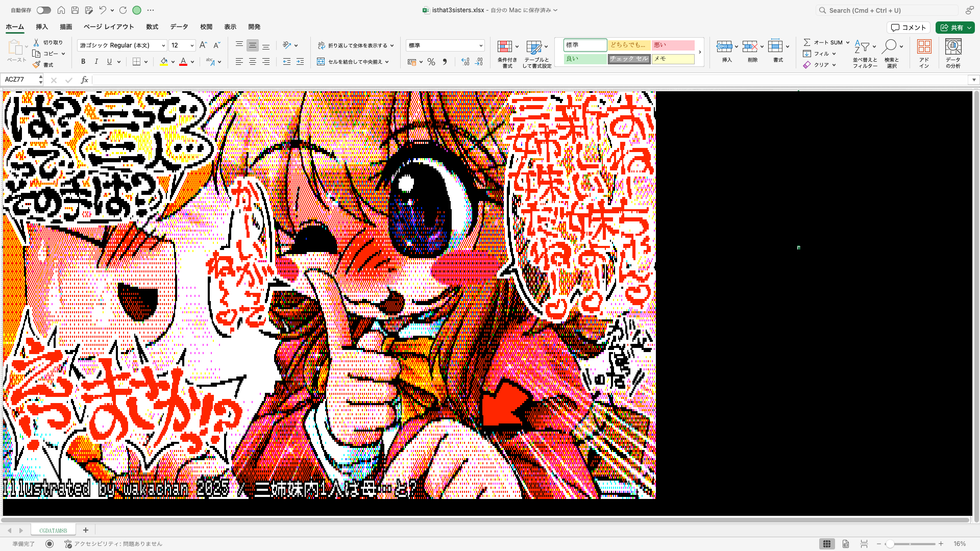
Task: Click the Decrease font size icon
Action: (x=216, y=45)
